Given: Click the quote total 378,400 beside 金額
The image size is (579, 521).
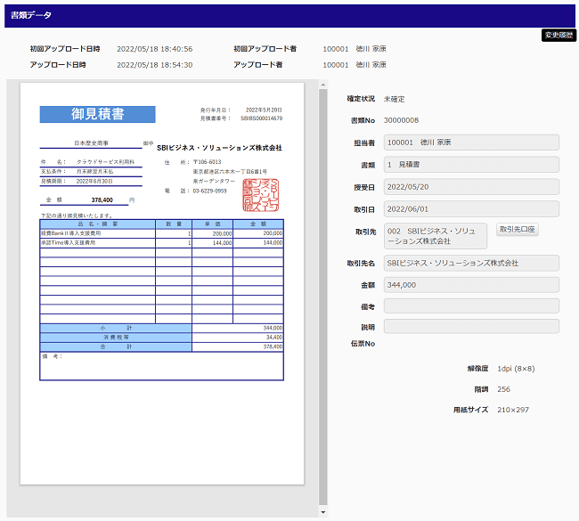Looking at the screenshot, I should tap(102, 199).
